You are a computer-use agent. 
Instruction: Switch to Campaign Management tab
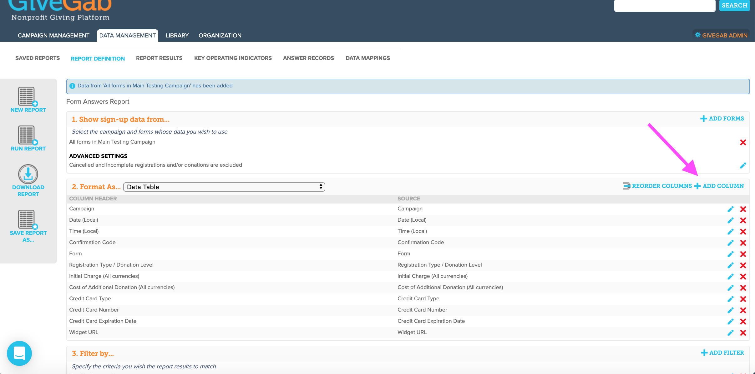tap(53, 36)
